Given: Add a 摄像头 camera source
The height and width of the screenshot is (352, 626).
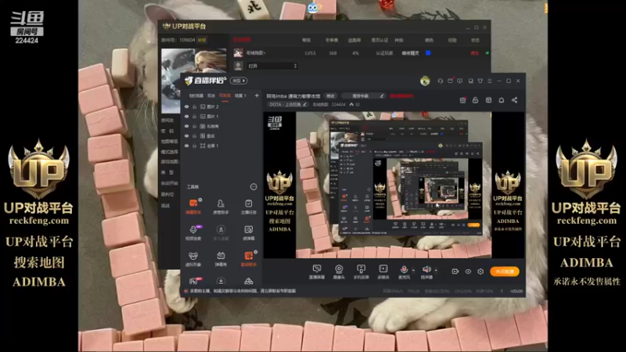Looking at the screenshot, I should [339, 271].
